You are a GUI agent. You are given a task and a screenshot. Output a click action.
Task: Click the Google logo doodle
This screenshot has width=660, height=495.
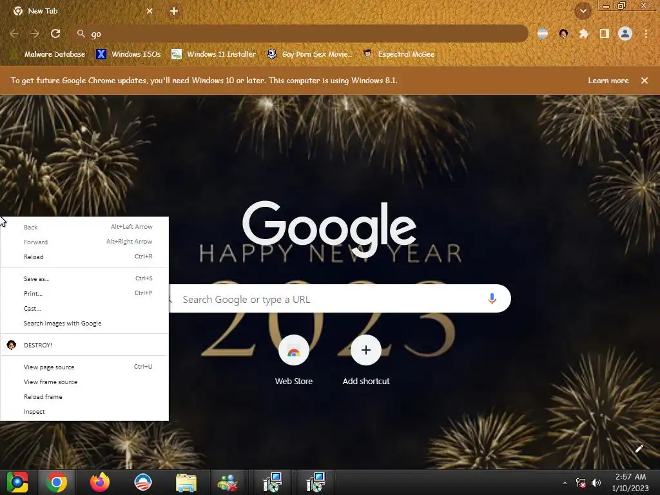click(329, 229)
